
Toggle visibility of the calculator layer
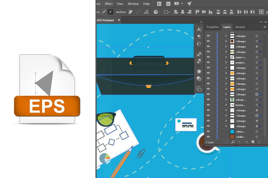208,100
